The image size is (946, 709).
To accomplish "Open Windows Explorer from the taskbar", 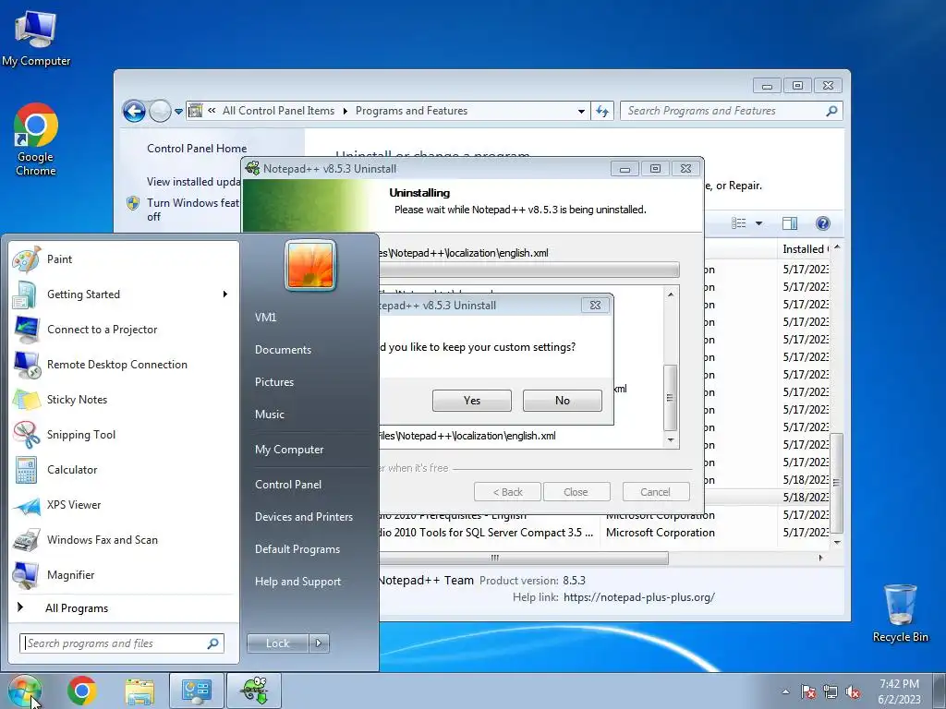I will click(x=139, y=691).
